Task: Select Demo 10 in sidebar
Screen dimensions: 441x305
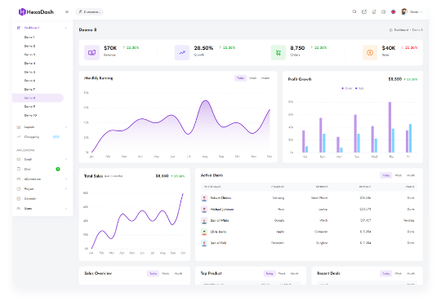Action: click(x=30, y=115)
